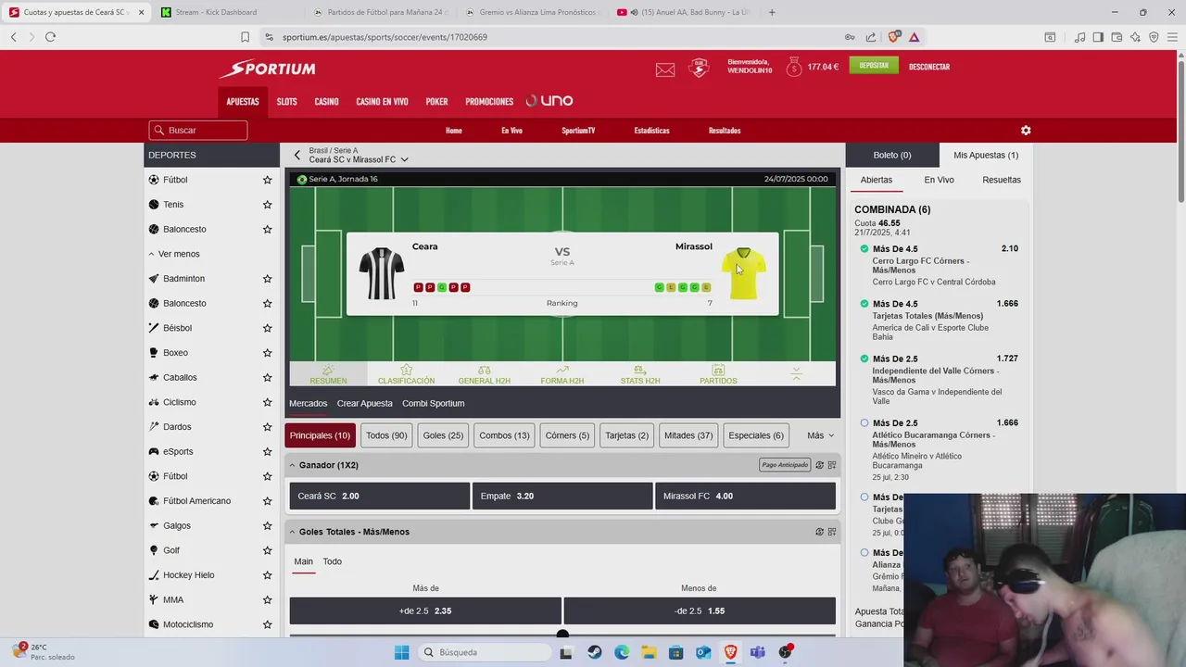Select -de 2.5 goals at 1.55
The width and height of the screenshot is (1186, 667).
point(700,610)
